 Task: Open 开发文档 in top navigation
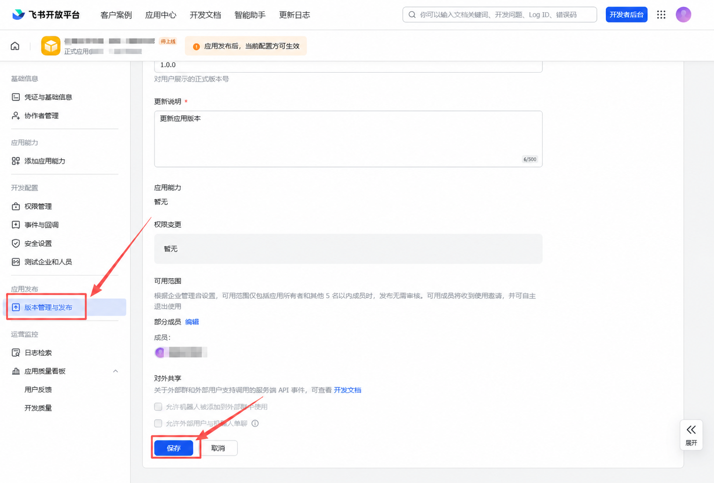(x=205, y=15)
